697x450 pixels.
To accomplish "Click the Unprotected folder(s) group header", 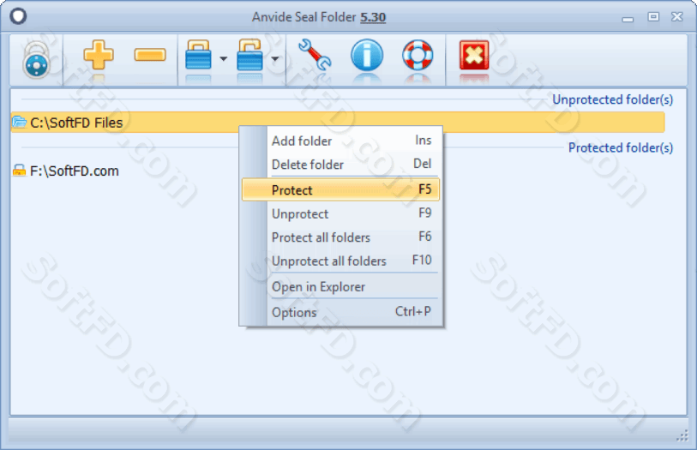I will [x=612, y=99].
